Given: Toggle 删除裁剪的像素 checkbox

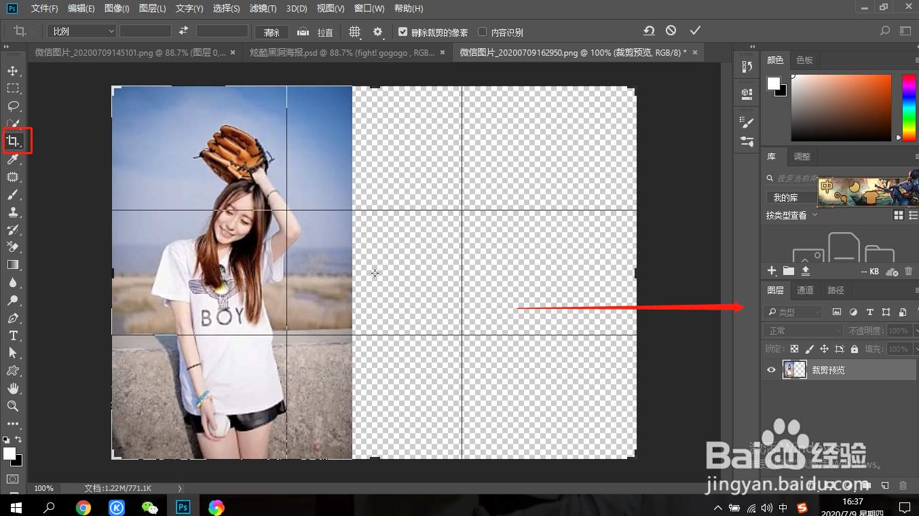Looking at the screenshot, I should pos(402,32).
